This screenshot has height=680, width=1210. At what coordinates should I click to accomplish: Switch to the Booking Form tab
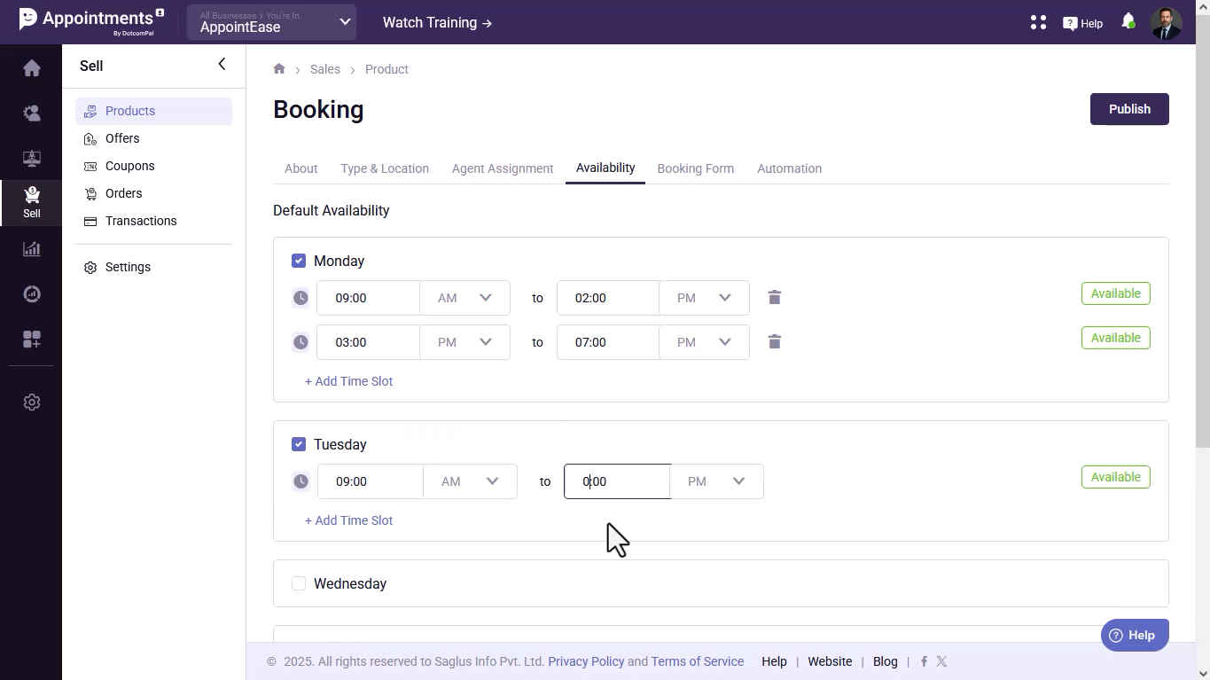(x=695, y=168)
